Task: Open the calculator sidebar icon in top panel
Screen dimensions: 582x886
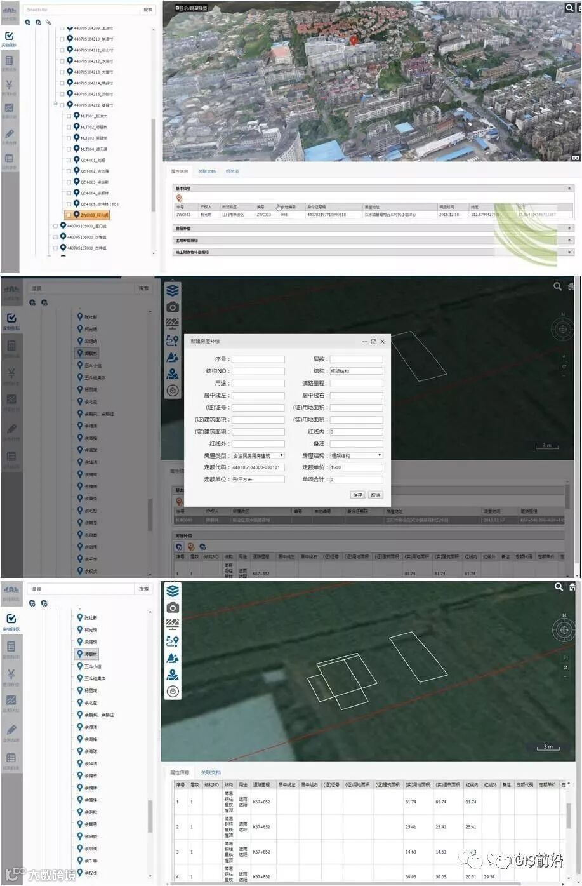Action: click(9, 61)
